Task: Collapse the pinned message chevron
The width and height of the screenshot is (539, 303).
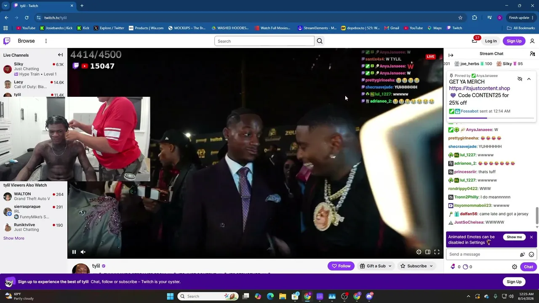Action: coord(529,79)
